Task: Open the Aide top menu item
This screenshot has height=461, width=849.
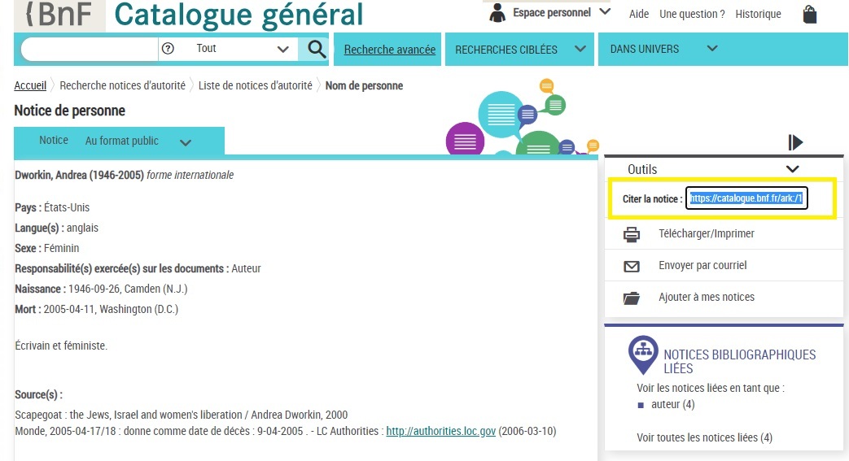Action: [x=639, y=14]
